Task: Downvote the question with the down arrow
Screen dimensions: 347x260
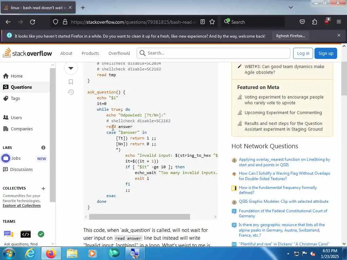Action: (x=71, y=68)
